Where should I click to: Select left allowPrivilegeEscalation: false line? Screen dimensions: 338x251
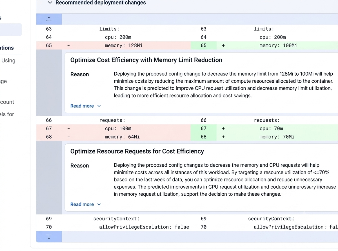click(144, 227)
